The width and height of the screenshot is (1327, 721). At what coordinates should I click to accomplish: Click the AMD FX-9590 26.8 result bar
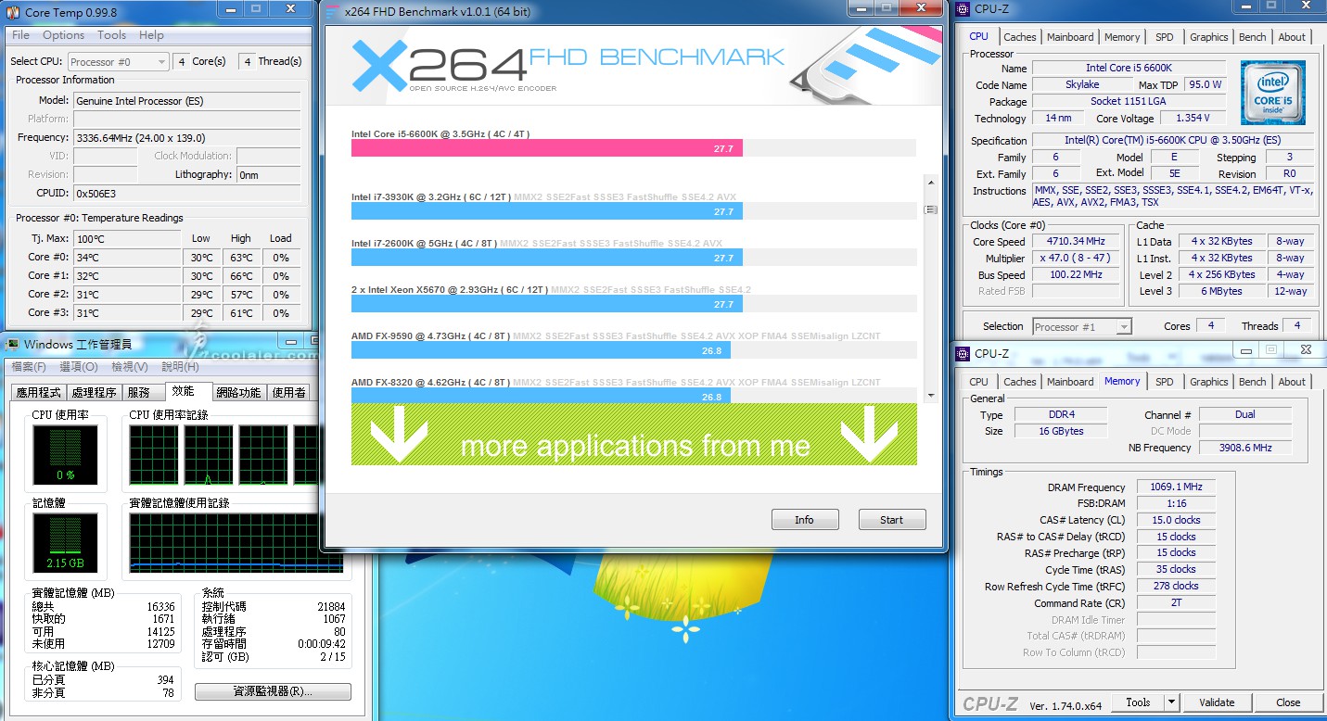541,350
